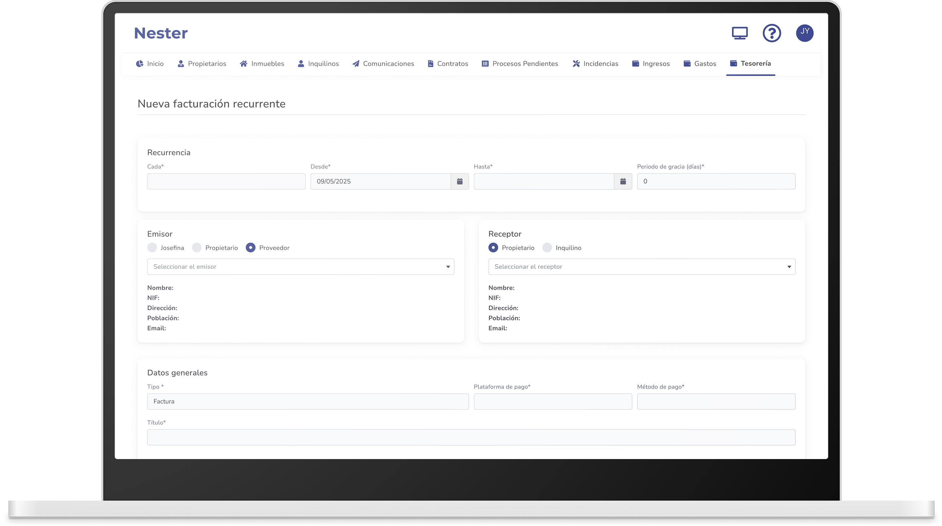Click the JY user avatar

[804, 33]
